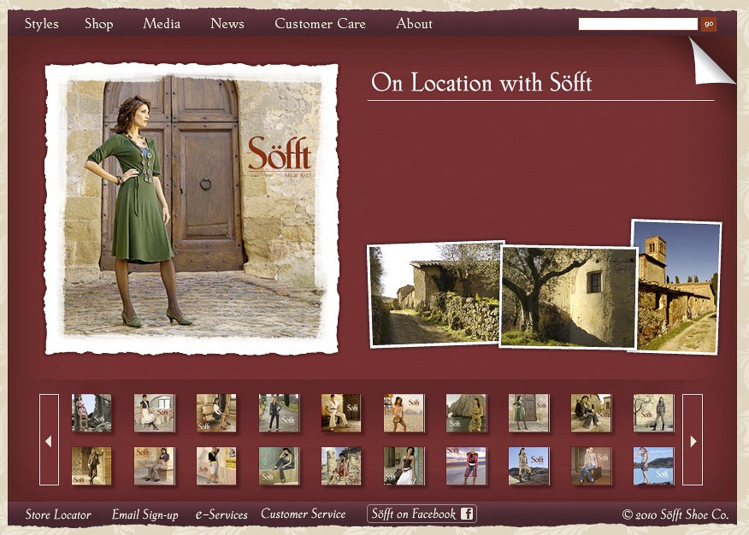Select thumbnail of woman beside yellow poster

216,466
